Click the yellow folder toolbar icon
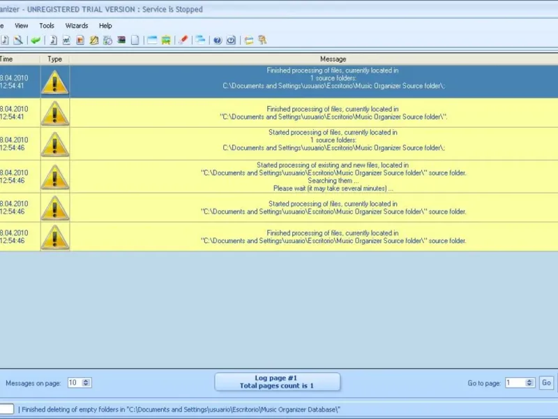 249,40
